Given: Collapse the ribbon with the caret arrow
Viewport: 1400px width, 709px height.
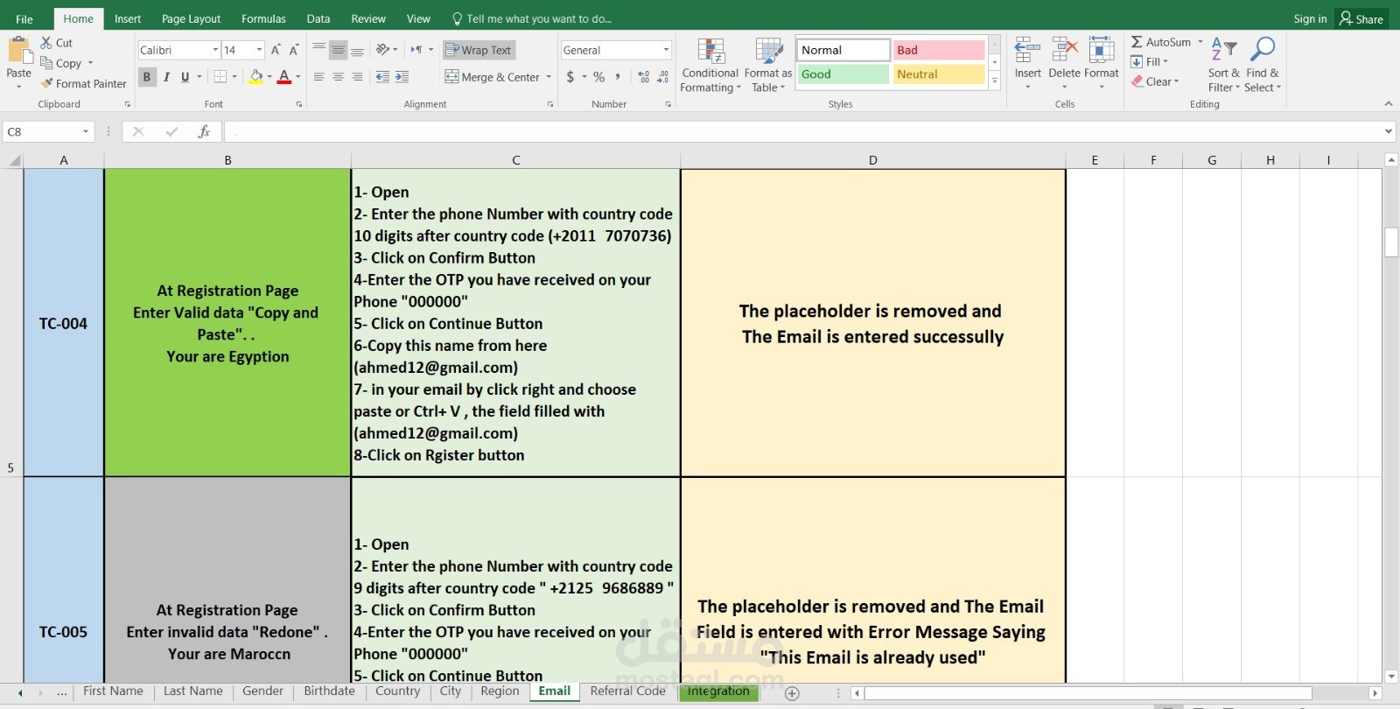Looking at the screenshot, I should [1388, 104].
